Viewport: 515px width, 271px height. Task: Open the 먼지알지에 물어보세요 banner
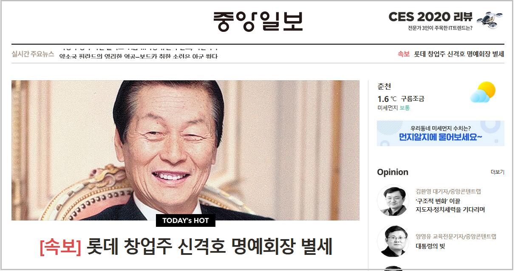point(440,133)
